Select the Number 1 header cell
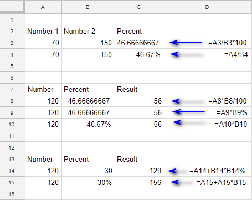Image resolution: width=252 pixels, height=200 pixels. [43, 31]
